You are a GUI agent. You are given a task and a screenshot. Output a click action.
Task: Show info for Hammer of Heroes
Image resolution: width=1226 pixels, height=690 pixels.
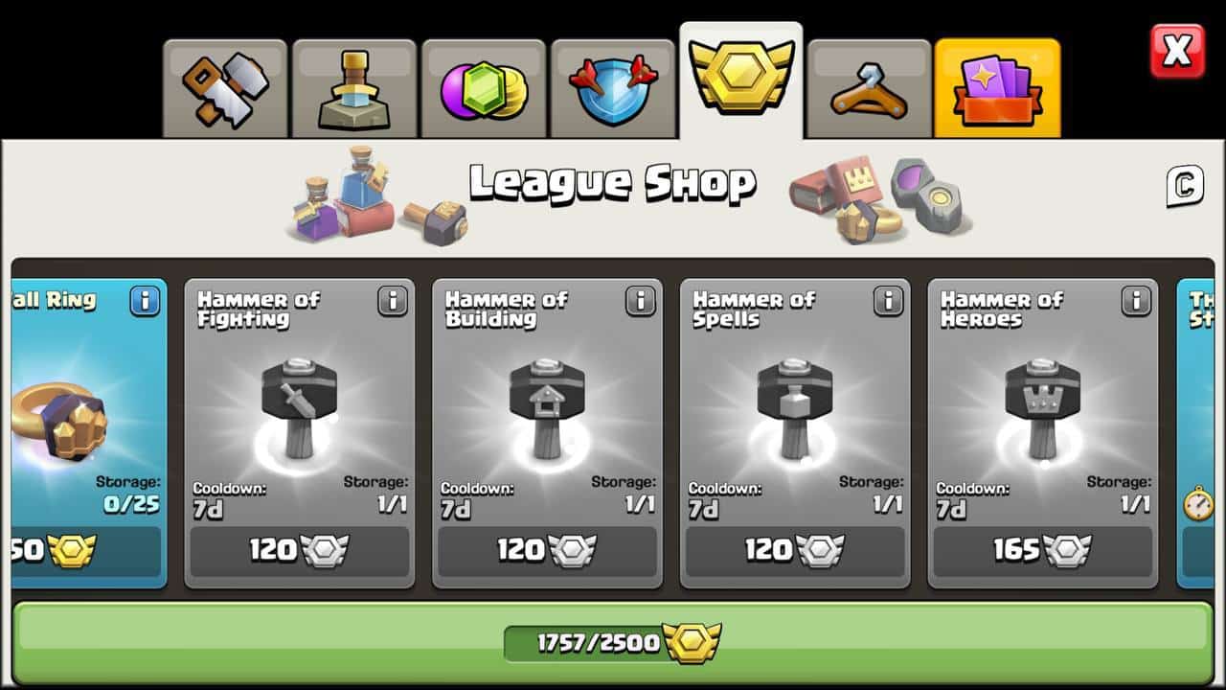point(1137,301)
